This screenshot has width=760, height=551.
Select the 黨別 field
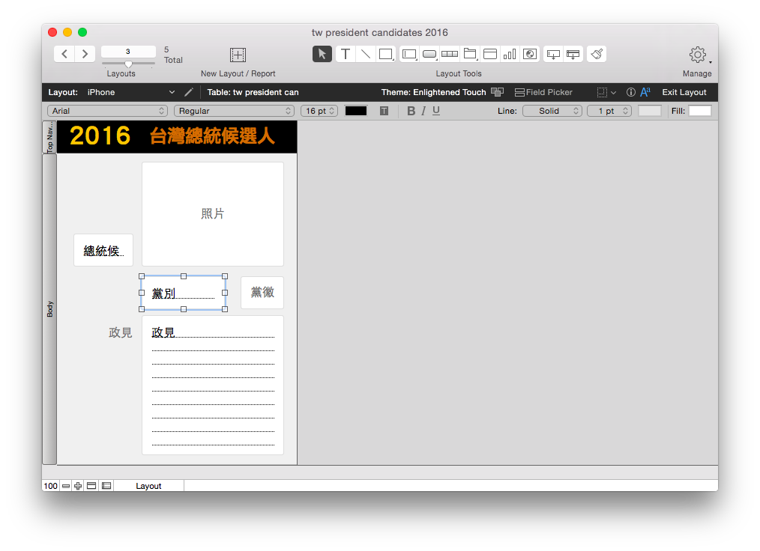[183, 293]
